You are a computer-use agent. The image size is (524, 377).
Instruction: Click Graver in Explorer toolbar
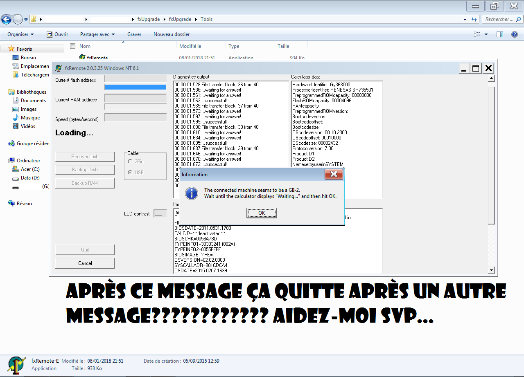click(x=134, y=34)
